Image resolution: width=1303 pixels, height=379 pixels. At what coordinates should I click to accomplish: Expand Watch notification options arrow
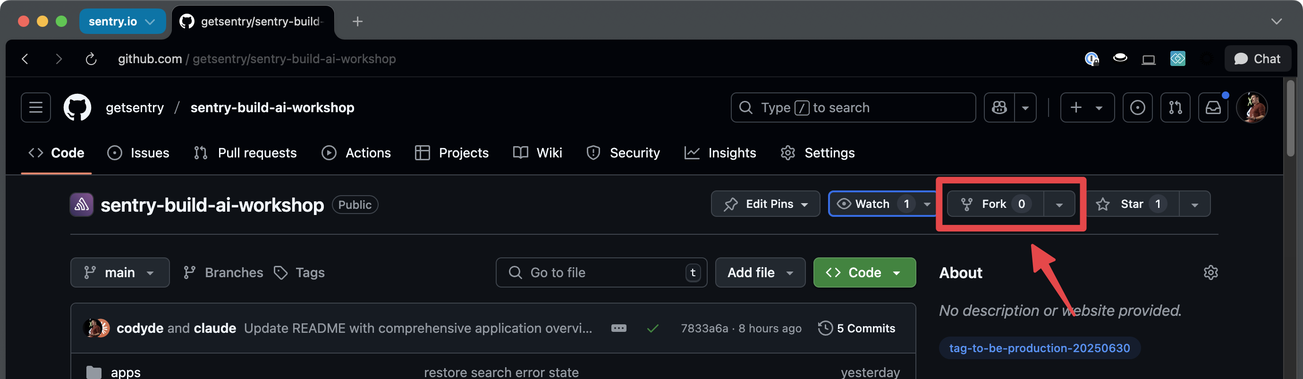pyautogui.click(x=927, y=204)
